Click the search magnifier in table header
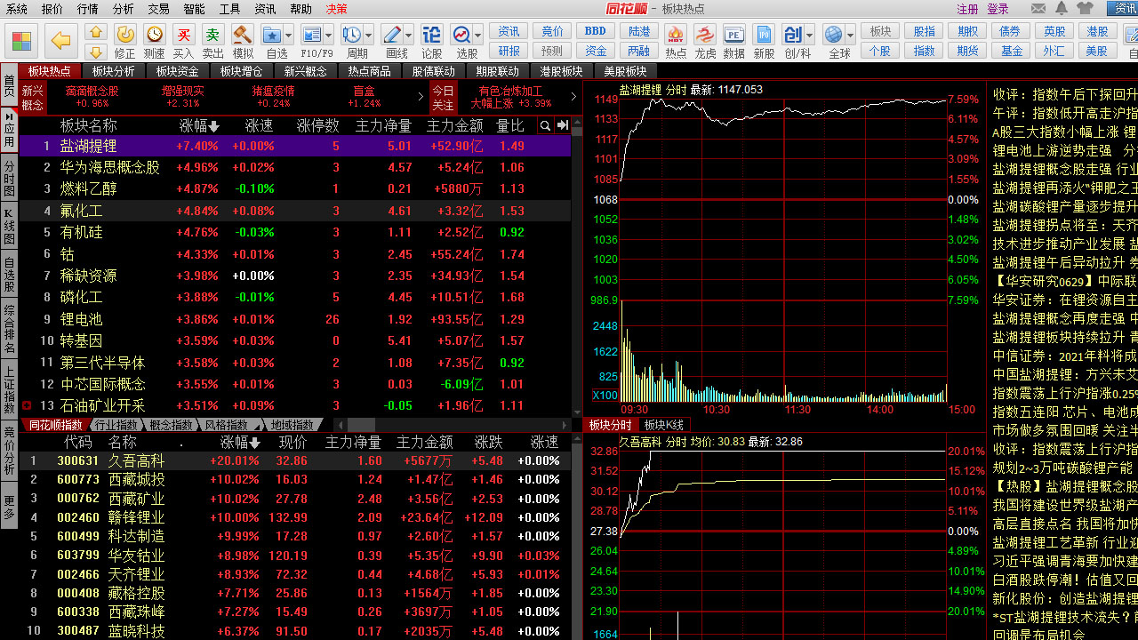The width and height of the screenshot is (1138, 640). pyautogui.click(x=545, y=126)
